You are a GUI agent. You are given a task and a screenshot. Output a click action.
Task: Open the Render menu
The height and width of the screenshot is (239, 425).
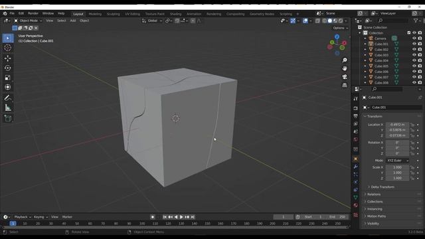[33, 13]
